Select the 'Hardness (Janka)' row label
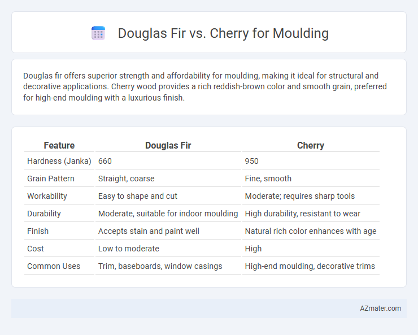This screenshot has height=335, width=418. (x=59, y=161)
